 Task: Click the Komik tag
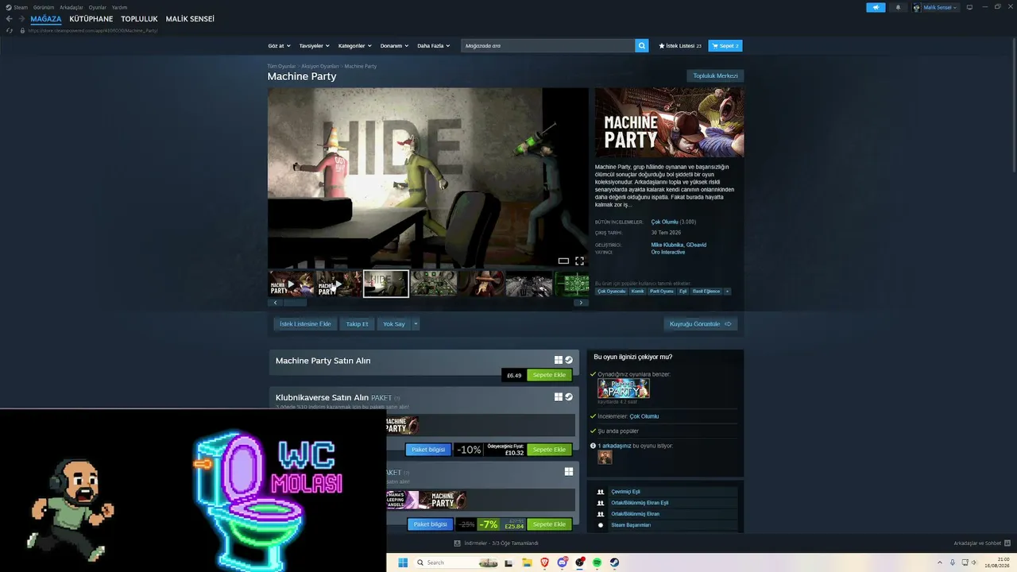point(638,292)
